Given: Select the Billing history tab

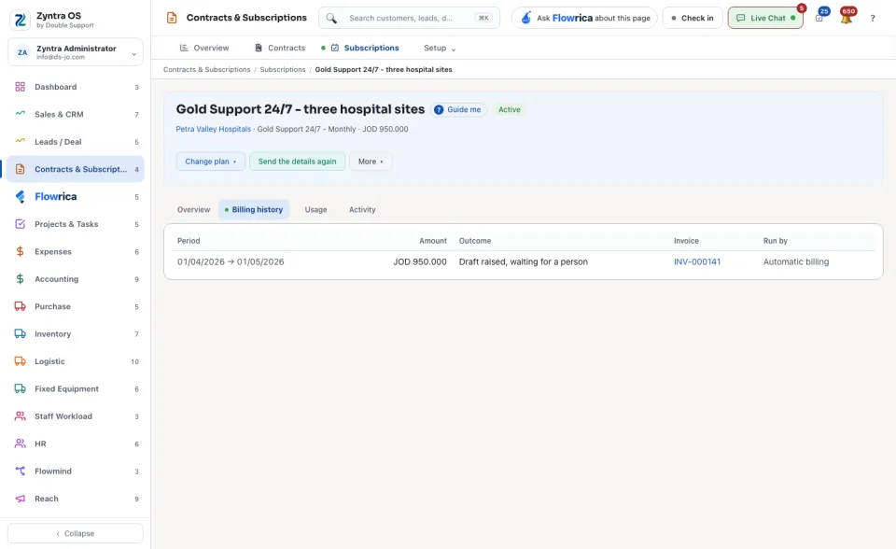Looking at the screenshot, I should click(254, 210).
